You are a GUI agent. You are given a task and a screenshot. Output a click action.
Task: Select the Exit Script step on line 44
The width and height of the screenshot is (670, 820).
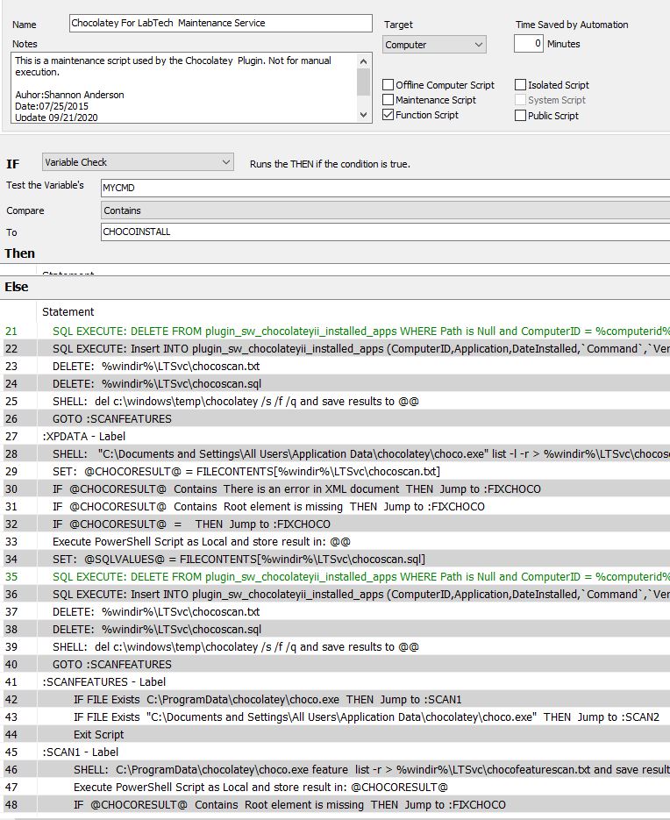[98, 734]
